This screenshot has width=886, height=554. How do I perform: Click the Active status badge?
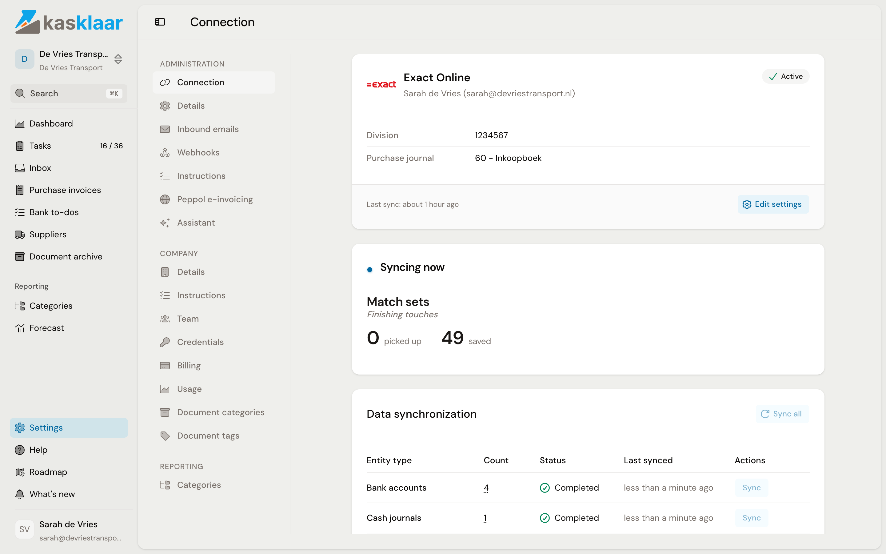785,77
